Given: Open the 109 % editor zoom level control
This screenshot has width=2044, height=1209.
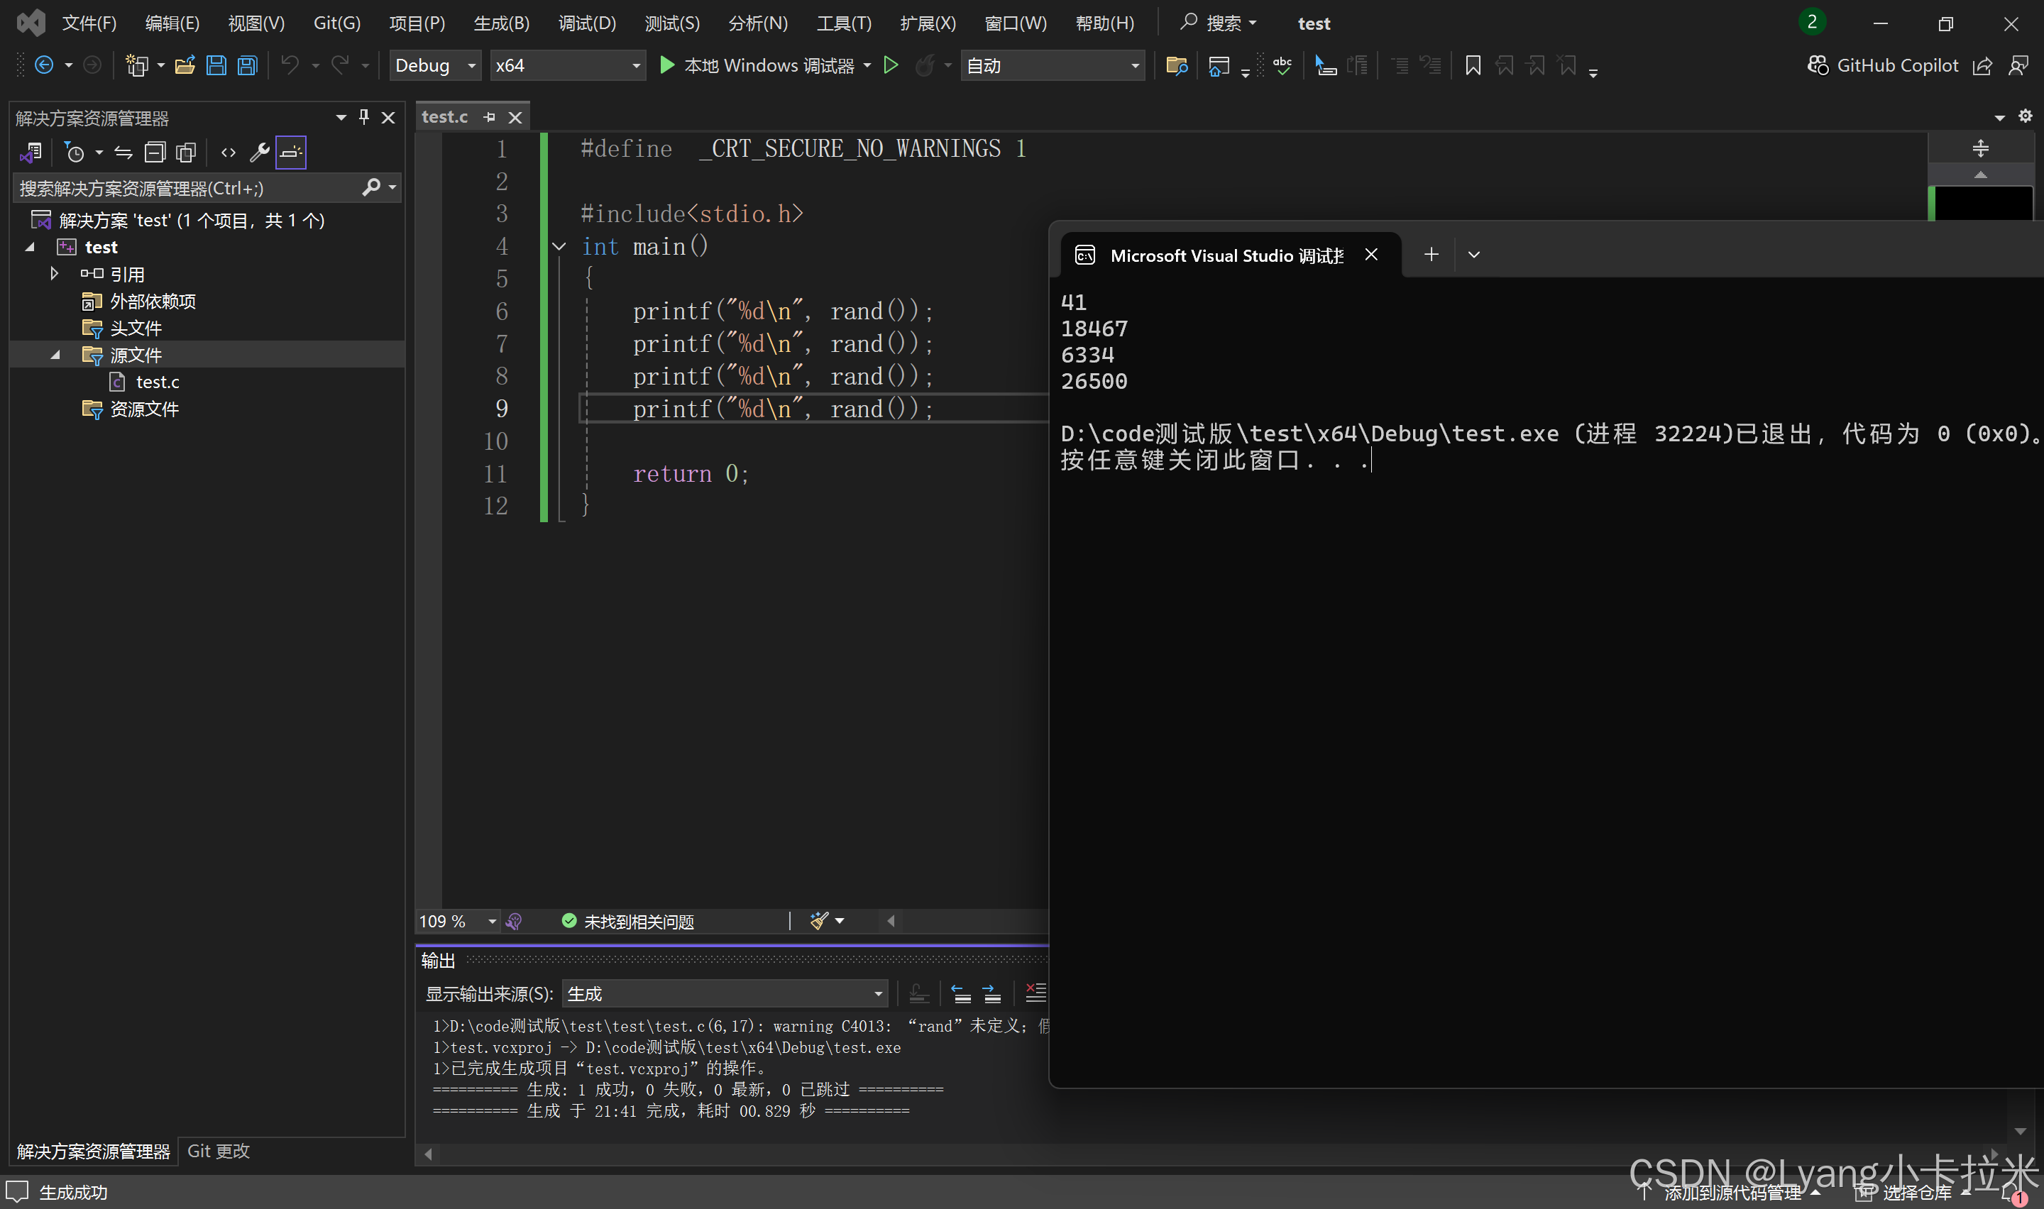Looking at the screenshot, I should click(x=457, y=922).
